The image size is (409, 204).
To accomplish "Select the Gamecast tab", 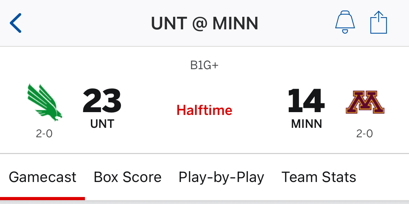I will tap(42, 177).
